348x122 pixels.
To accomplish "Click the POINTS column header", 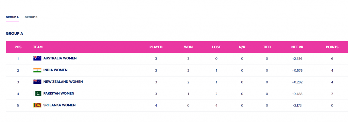I will click(x=332, y=47).
